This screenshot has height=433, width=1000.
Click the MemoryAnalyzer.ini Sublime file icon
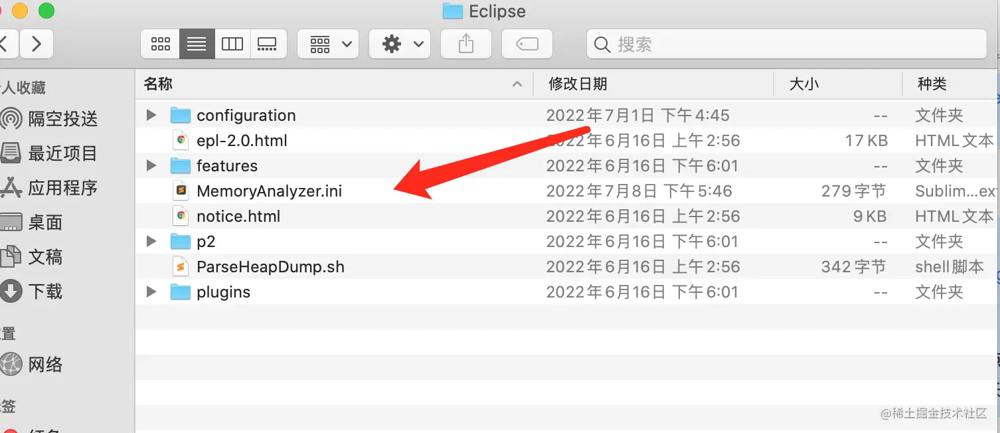(x=181, y=191)
